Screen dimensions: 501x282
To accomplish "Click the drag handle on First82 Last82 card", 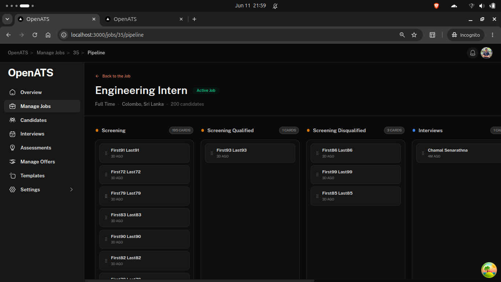I will pyautogui.click(x=106, y=261).
